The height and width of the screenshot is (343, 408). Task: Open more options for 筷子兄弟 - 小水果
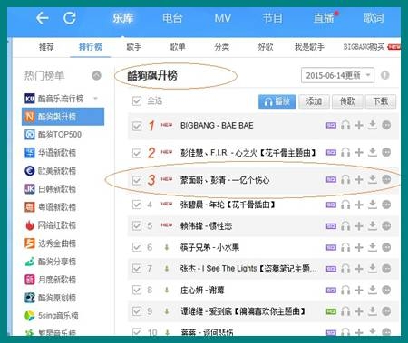pos(386,247)
